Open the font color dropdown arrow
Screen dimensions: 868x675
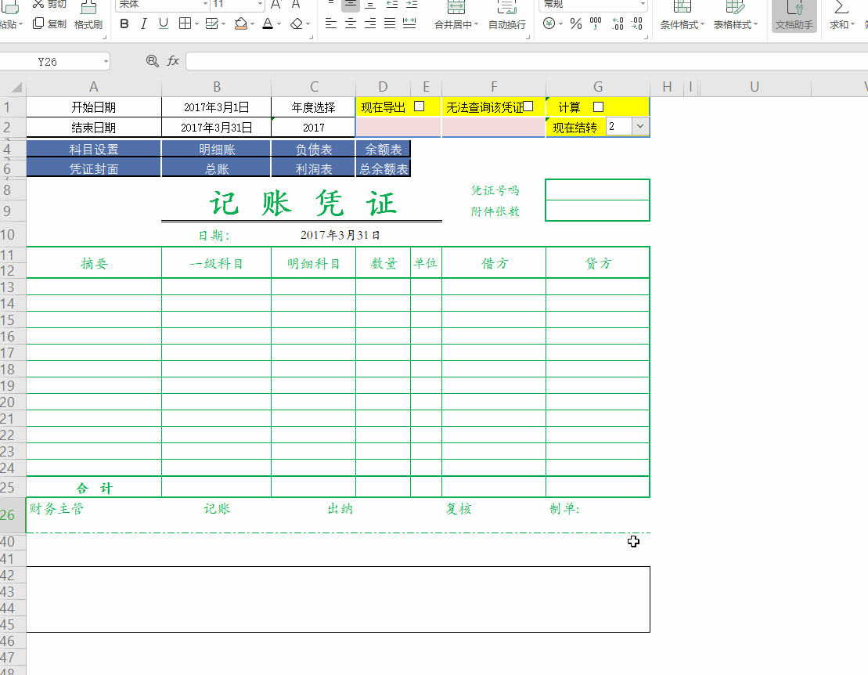279,24
